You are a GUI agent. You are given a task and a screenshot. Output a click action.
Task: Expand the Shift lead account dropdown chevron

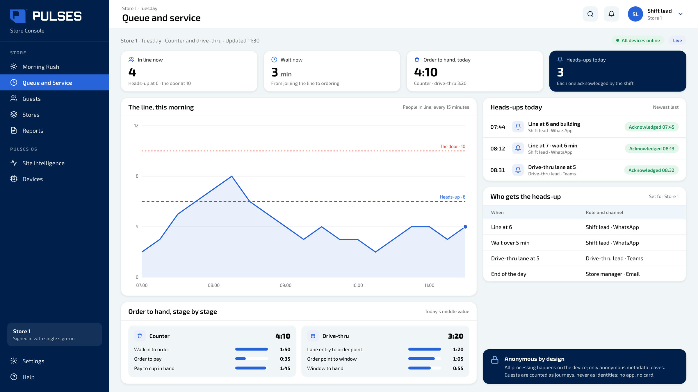[x=681, y=14]
